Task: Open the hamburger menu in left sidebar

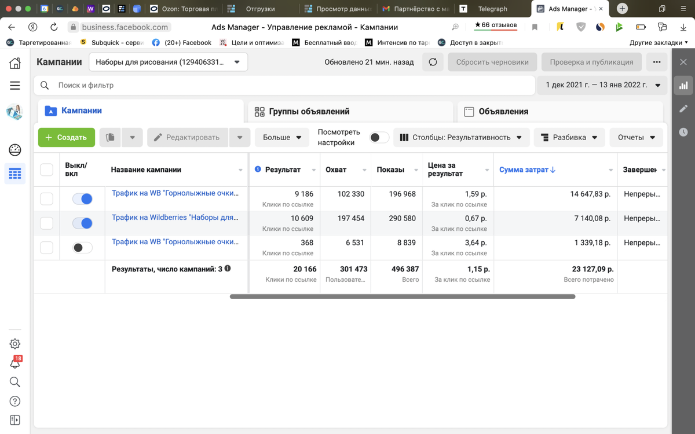Action: [14, 86]
